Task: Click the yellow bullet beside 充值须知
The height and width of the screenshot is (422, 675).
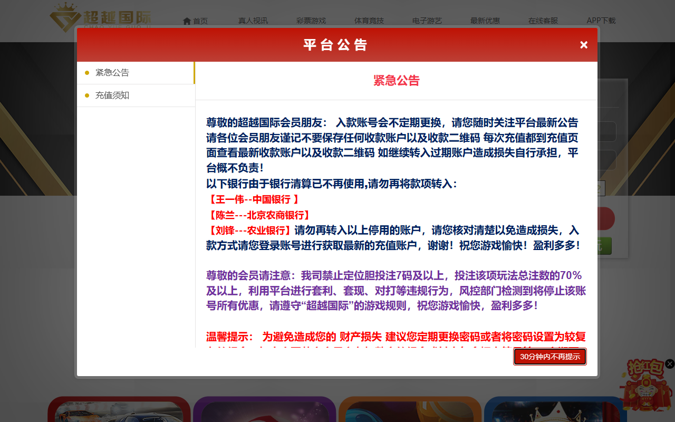Action: point(87,95)
